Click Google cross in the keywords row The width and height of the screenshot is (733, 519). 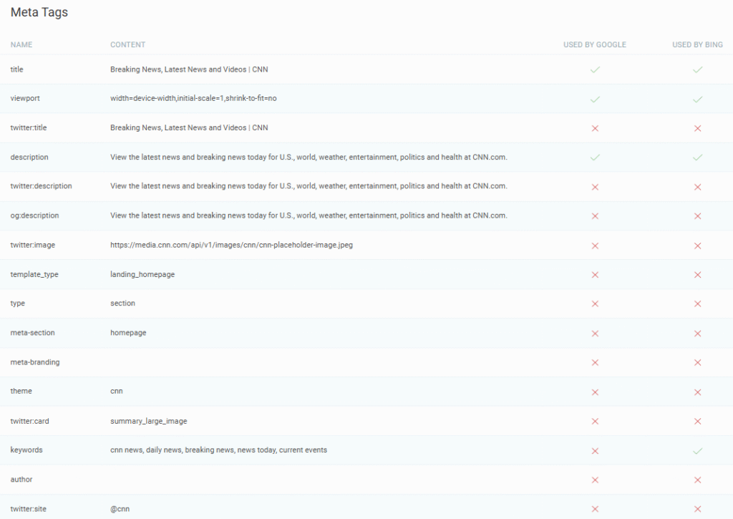point(595,451)
